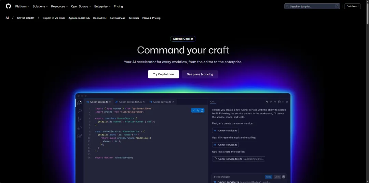Open Agents on GitHub subnav item
The height and width of the screenshot is (183, 369).
click(x=79, y=18)
